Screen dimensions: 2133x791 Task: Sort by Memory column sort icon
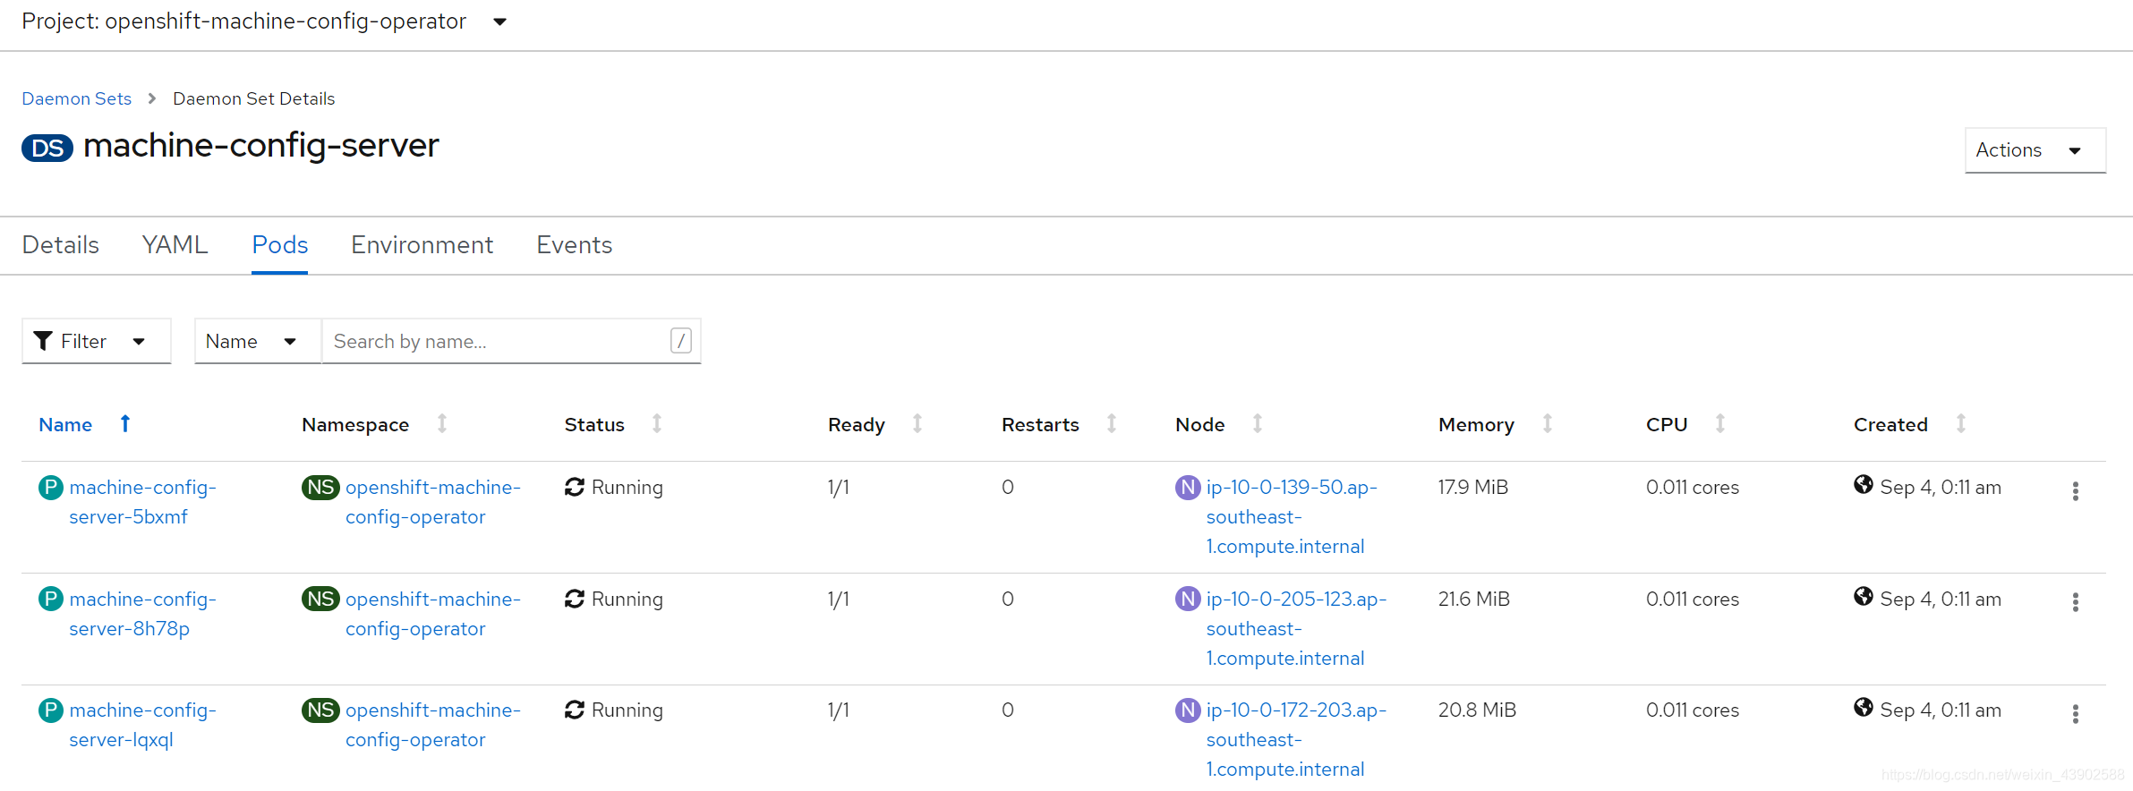[1548, 424]
